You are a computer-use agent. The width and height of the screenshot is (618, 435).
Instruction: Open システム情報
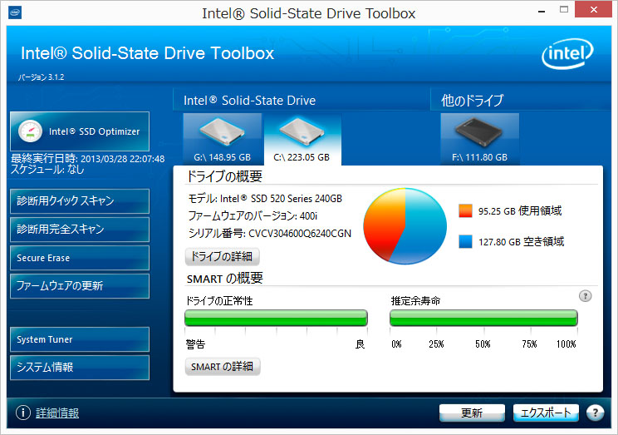coord(80,368)
